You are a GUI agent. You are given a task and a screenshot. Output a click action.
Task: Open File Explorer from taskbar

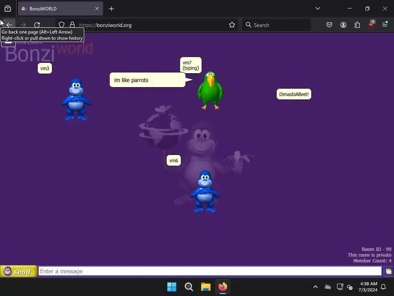point(206,287)
